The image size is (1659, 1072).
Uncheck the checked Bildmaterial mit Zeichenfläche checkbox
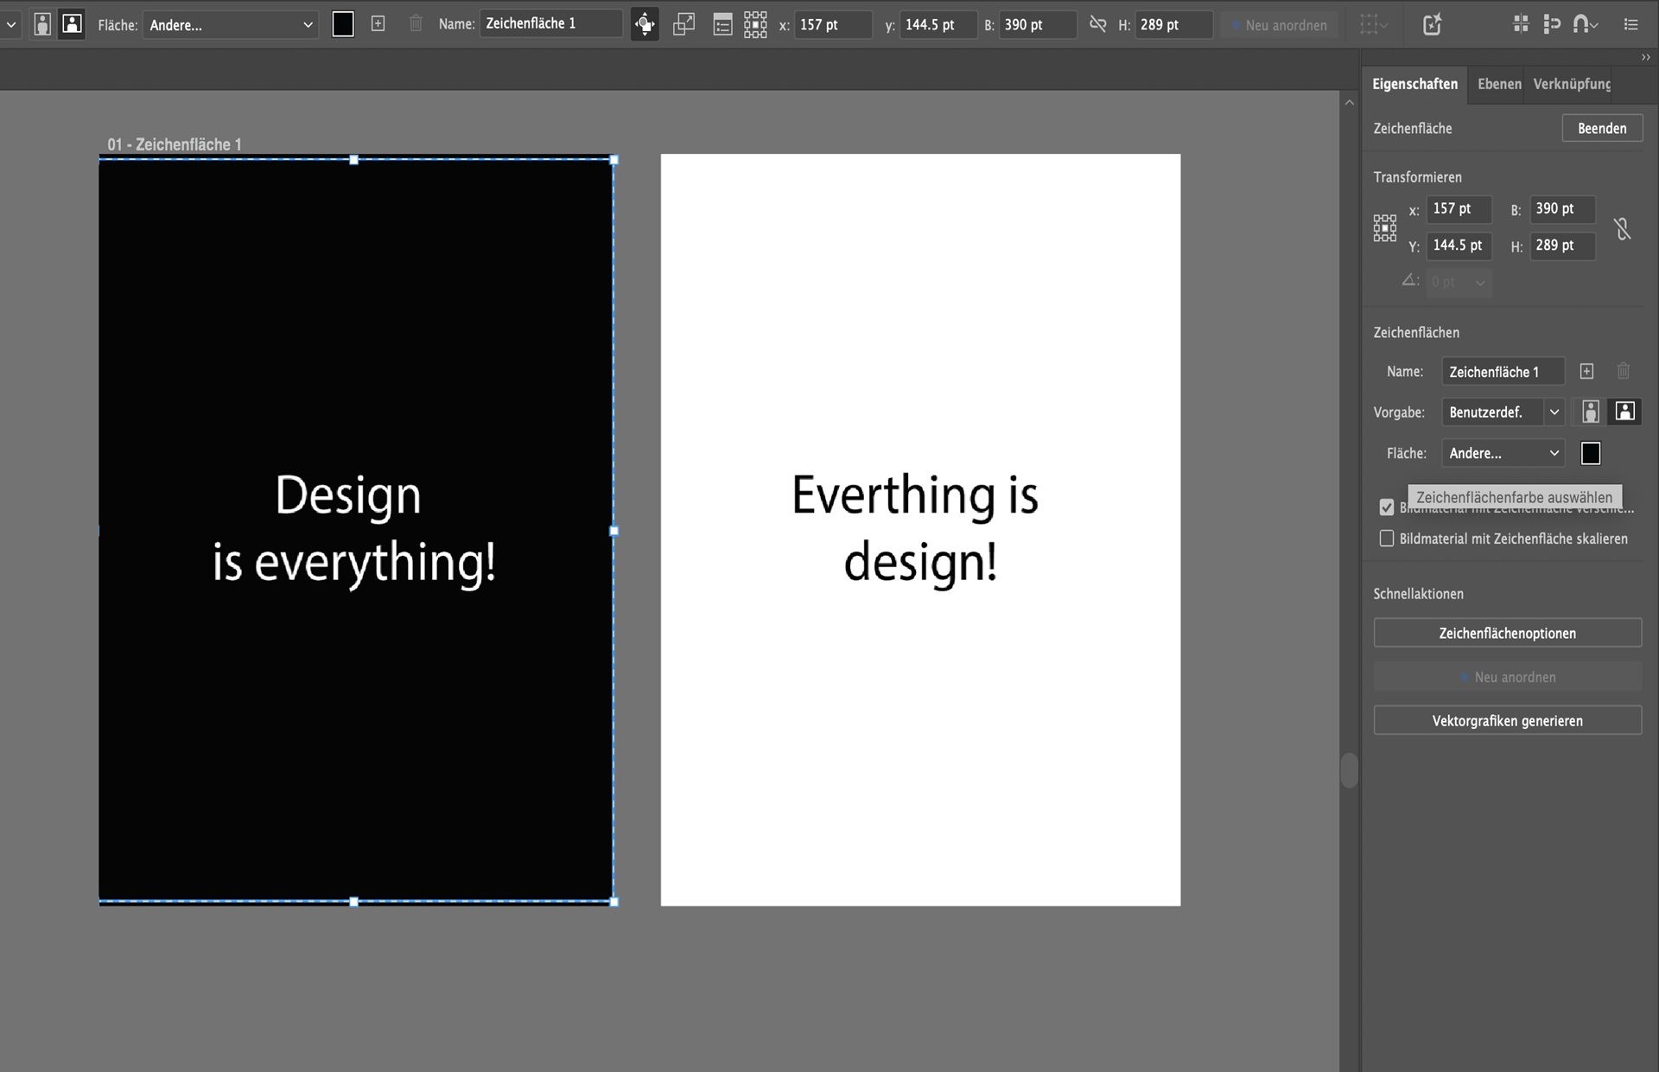[x=1387, y=507]
